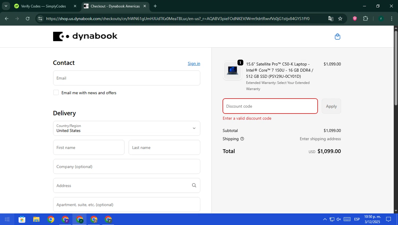Viewport: 398px width, 225px height.
Task: Click the Enter shipping address text
Action: tap(320, 139)
